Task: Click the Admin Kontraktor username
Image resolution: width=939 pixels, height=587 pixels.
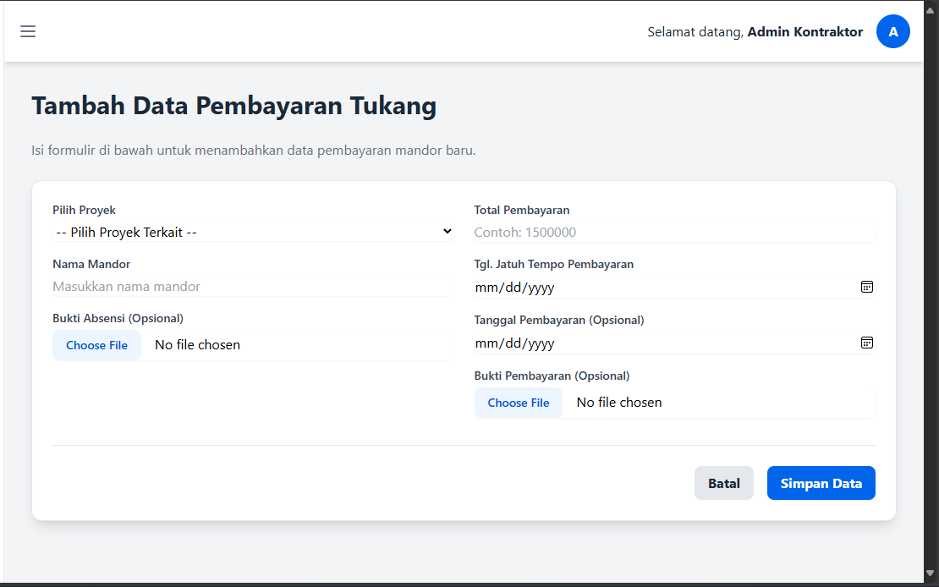Action: [x=804, y=32]
